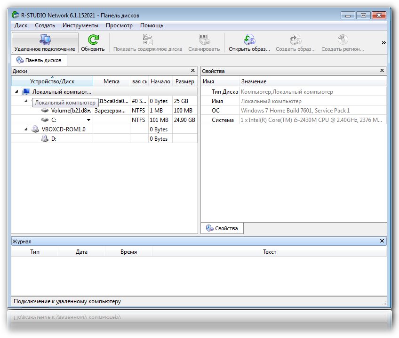Close the Журнал panel
Viewport: 399px width, 338px height.
point(382,241)
